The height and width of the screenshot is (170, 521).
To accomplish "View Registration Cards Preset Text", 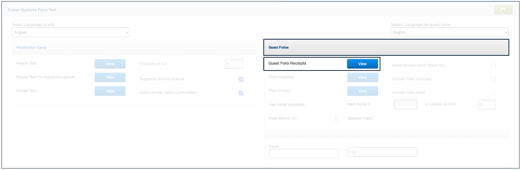I will click(x=110, y=64).
